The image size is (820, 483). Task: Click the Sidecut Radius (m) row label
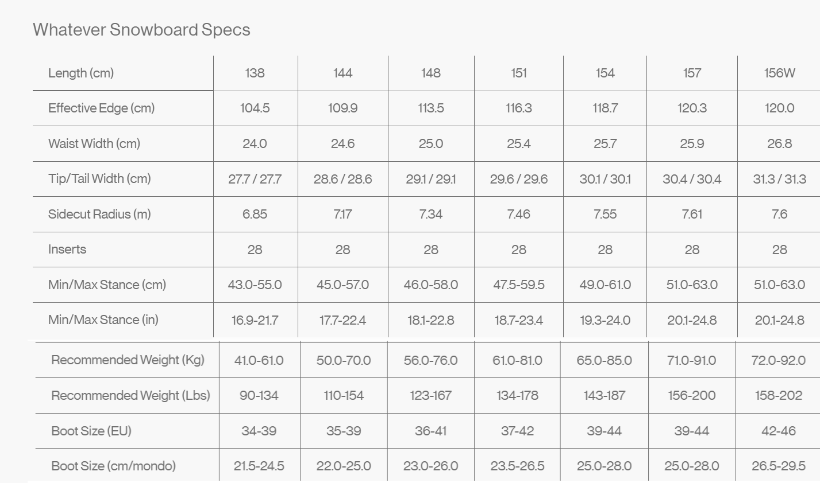99,214
